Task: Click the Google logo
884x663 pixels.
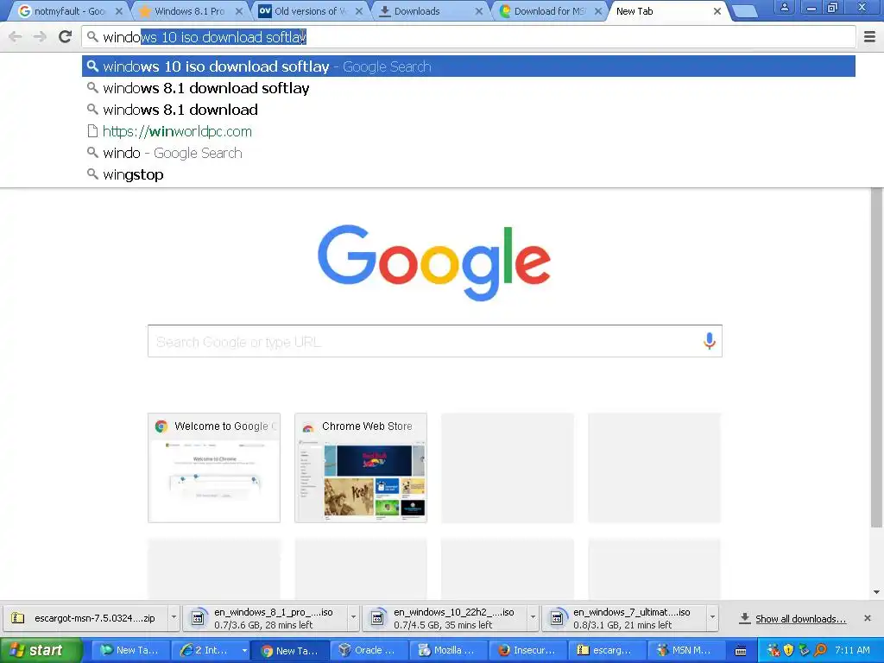Action: (x=434, y=262)
